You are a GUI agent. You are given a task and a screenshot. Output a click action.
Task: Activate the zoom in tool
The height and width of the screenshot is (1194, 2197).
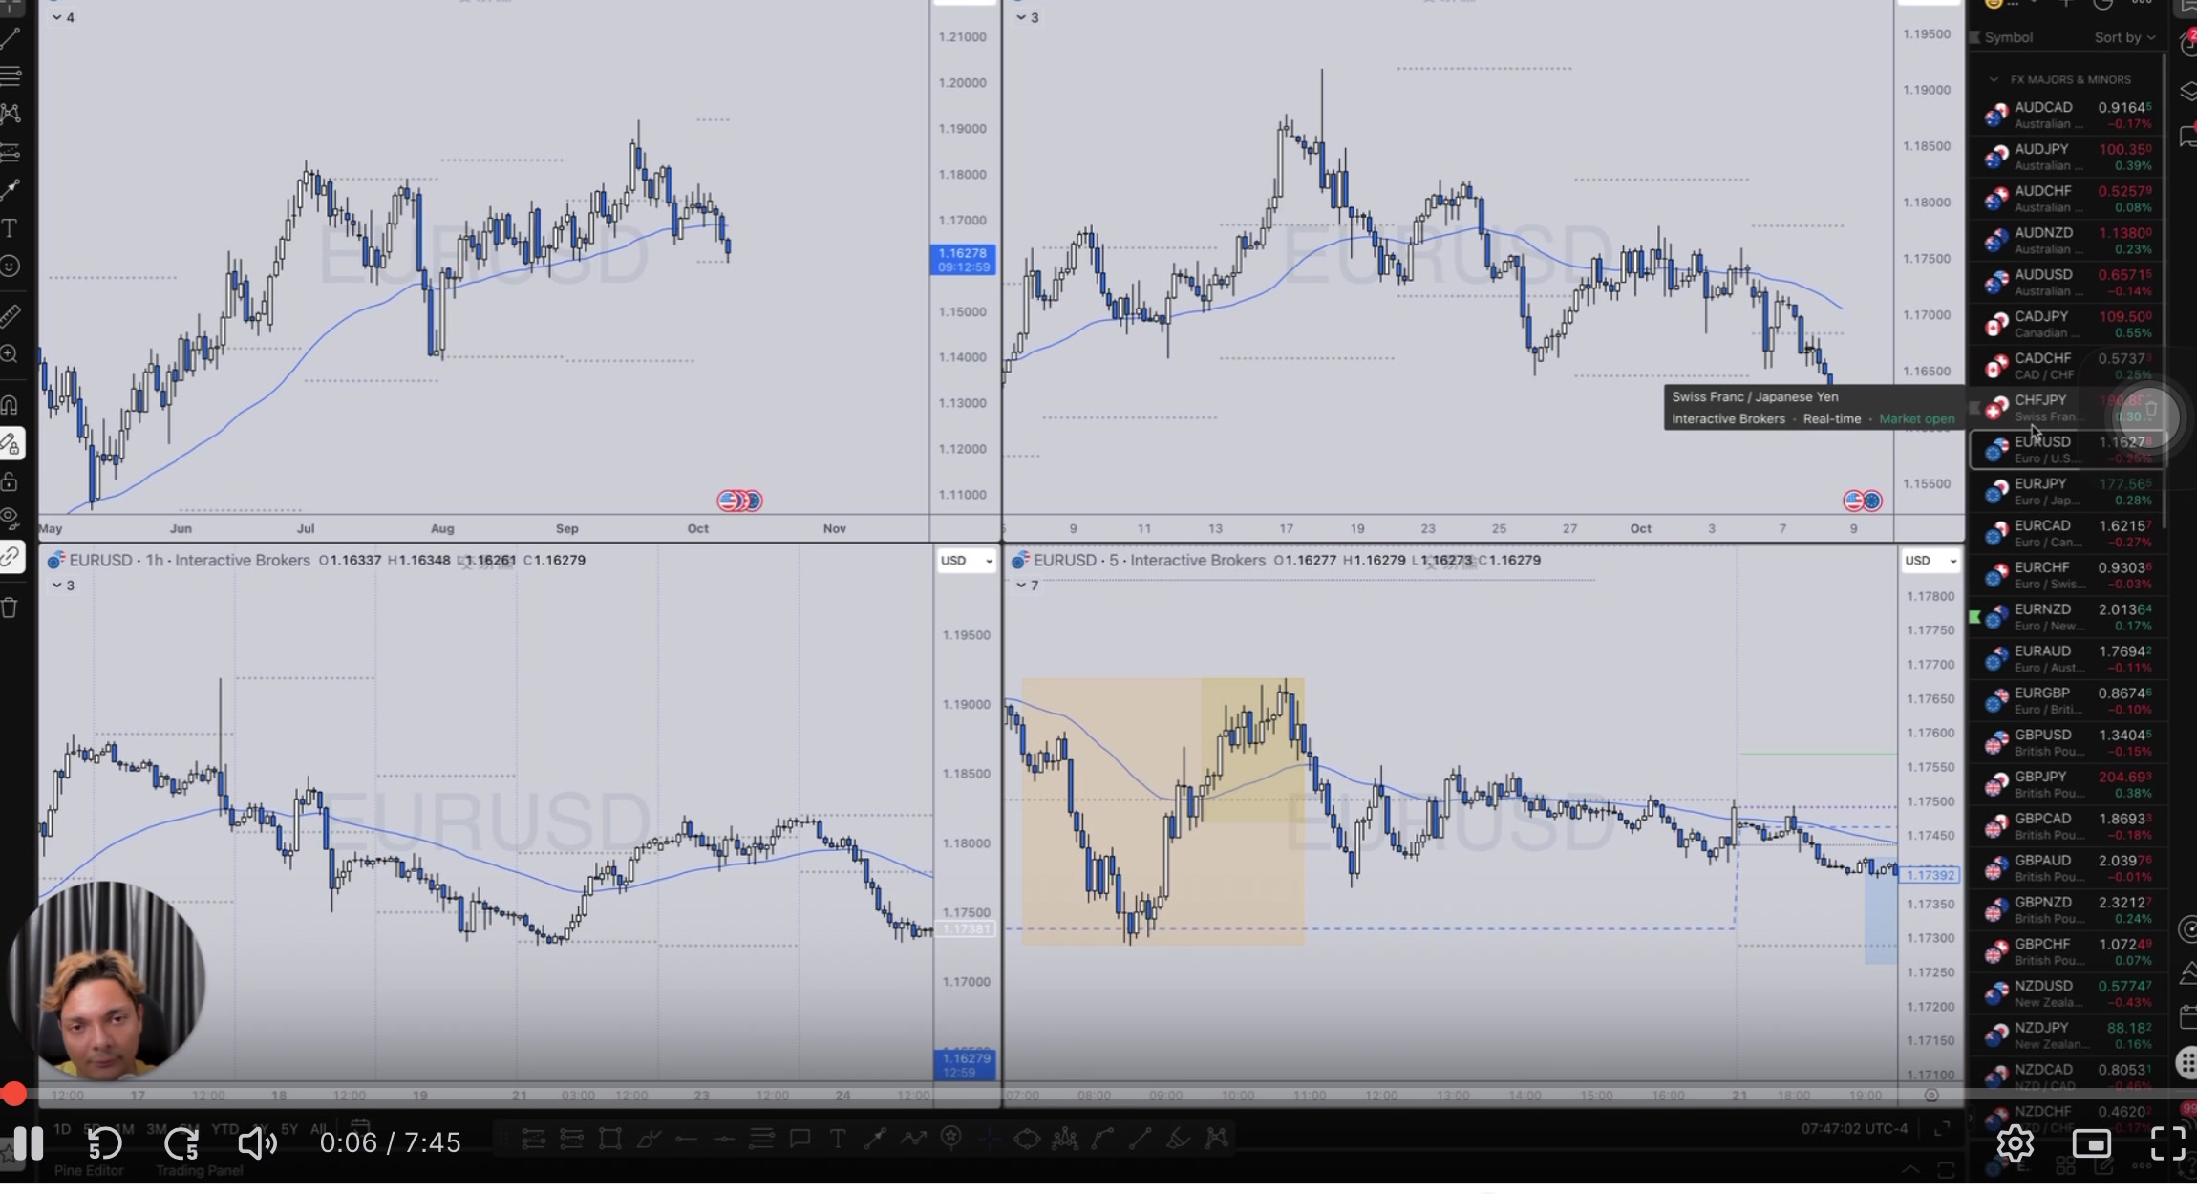10,354
